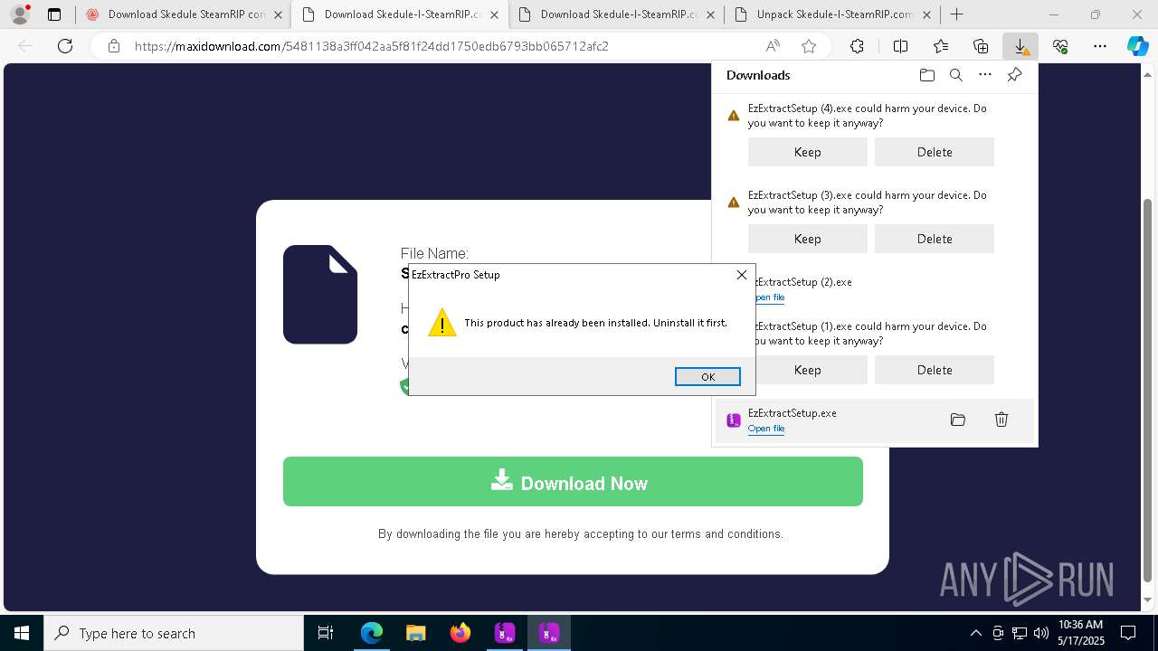Click OK in the EzExtractPro Setup dialog
Image resolution: width=1158 pixels, height=651 pixels.
[707, 377]
